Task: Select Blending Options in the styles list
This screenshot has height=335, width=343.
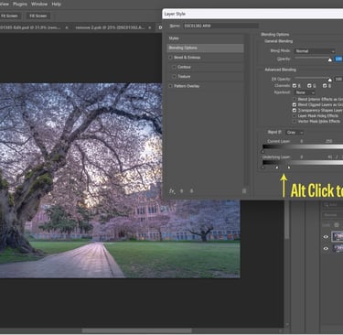Action: [205, 48]
